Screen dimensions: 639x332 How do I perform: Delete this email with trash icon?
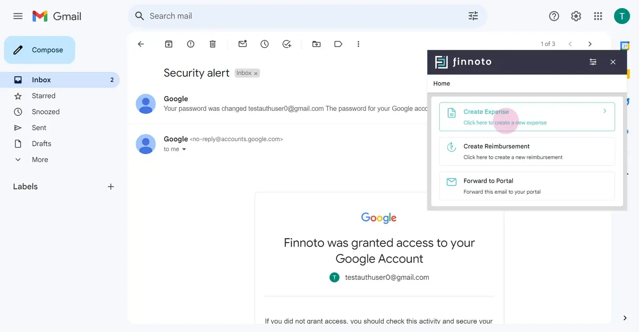coord(213,44)
